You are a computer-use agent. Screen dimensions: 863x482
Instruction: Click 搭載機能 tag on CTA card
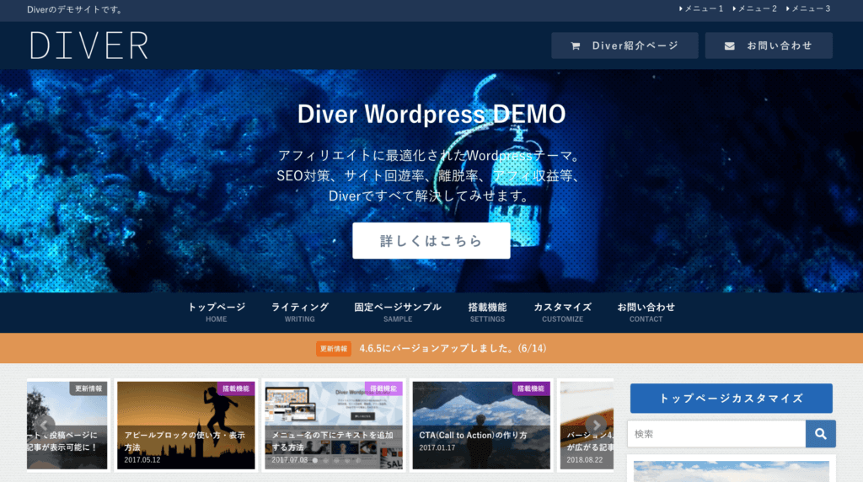click(531, 388)
